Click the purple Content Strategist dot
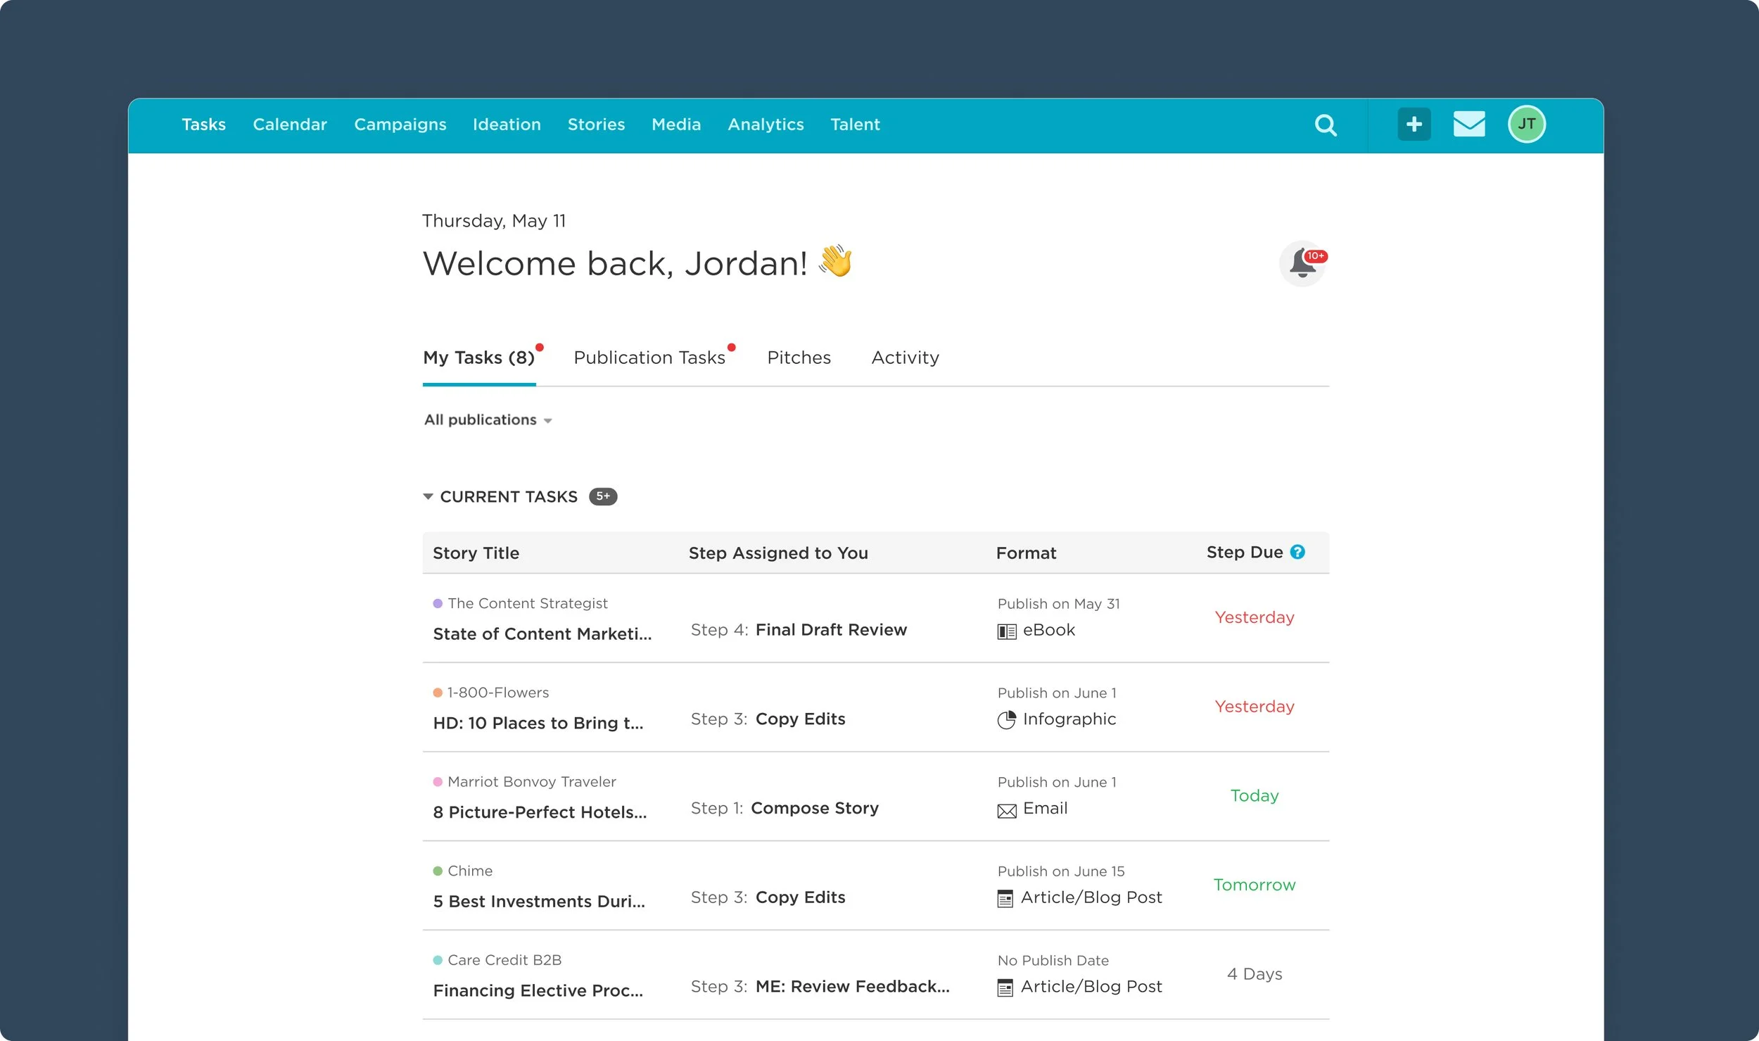1759x1041 pixels. (438, 604)
